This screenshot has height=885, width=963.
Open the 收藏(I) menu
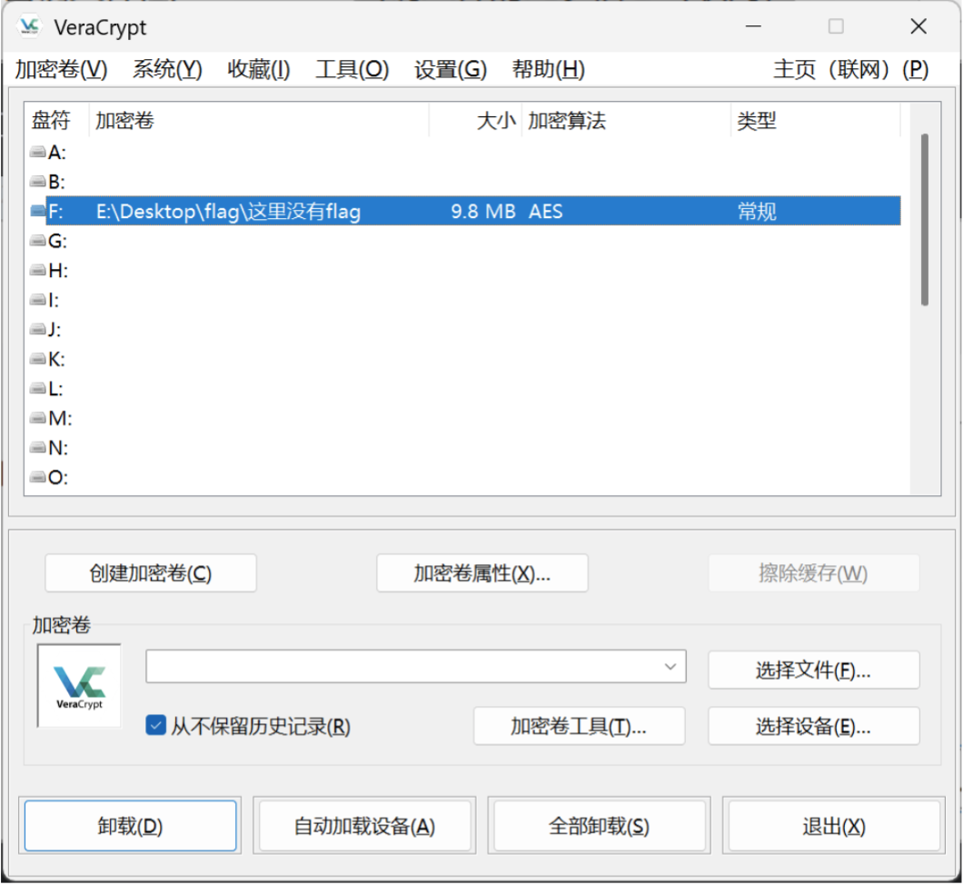(x=259, y=69)
